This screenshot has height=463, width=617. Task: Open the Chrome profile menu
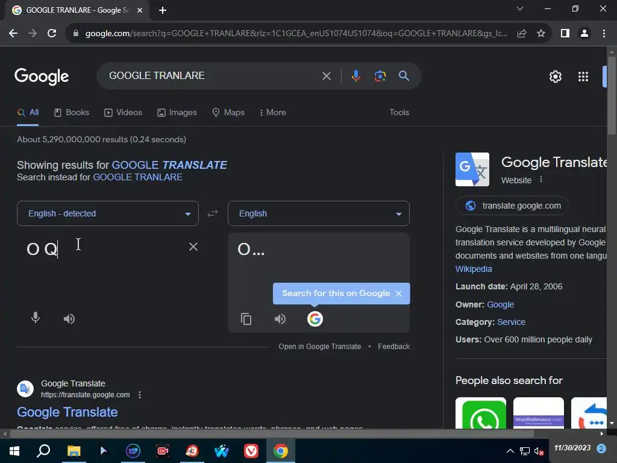[584, 34]
